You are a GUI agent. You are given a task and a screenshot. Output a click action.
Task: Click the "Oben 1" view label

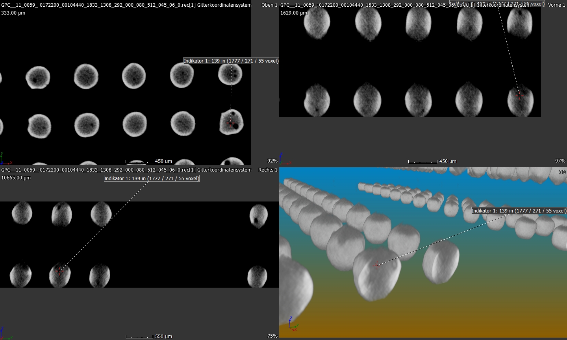(x=269, y=5)
